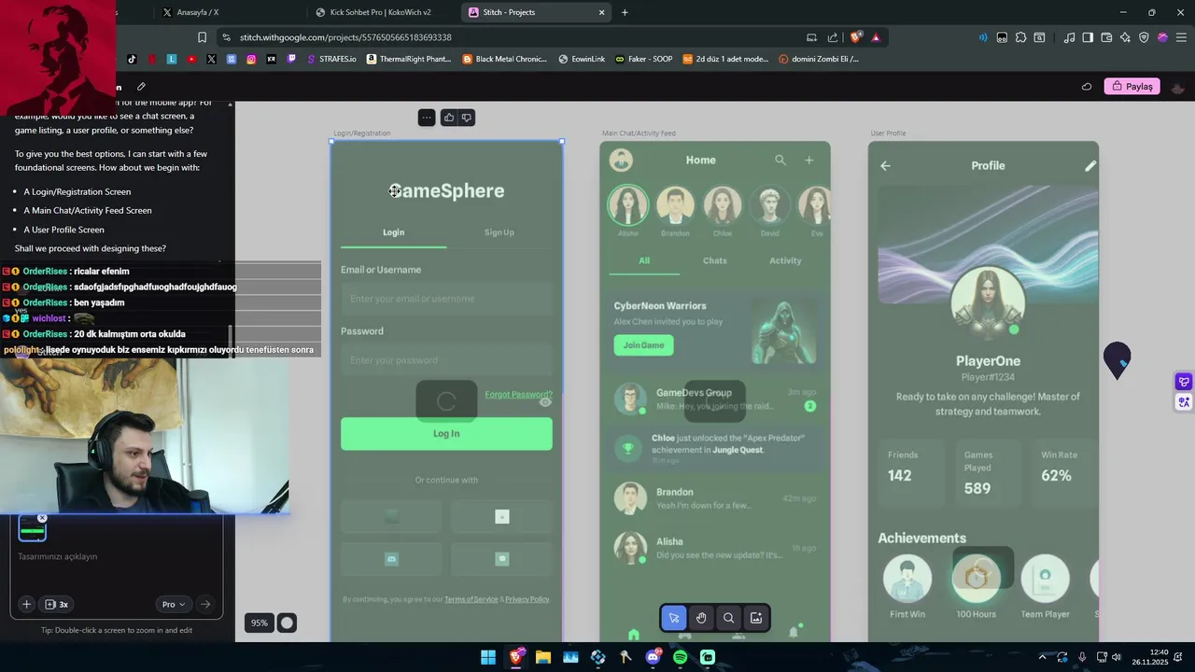This screenshot has width=1195, height=672.
Task: Click the back arrow on Profile screen
Action: [x=885, y=166]
